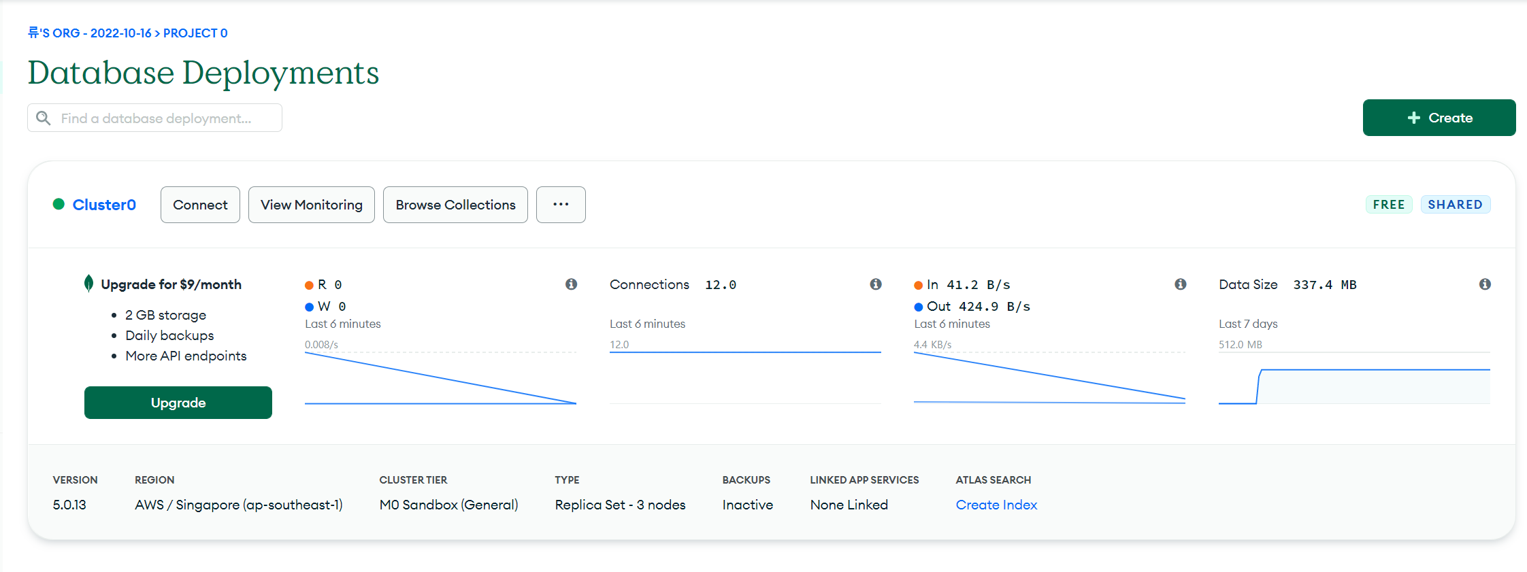Click the R/W operations chart
The image size is (1527, 572).
coord(440,378)
